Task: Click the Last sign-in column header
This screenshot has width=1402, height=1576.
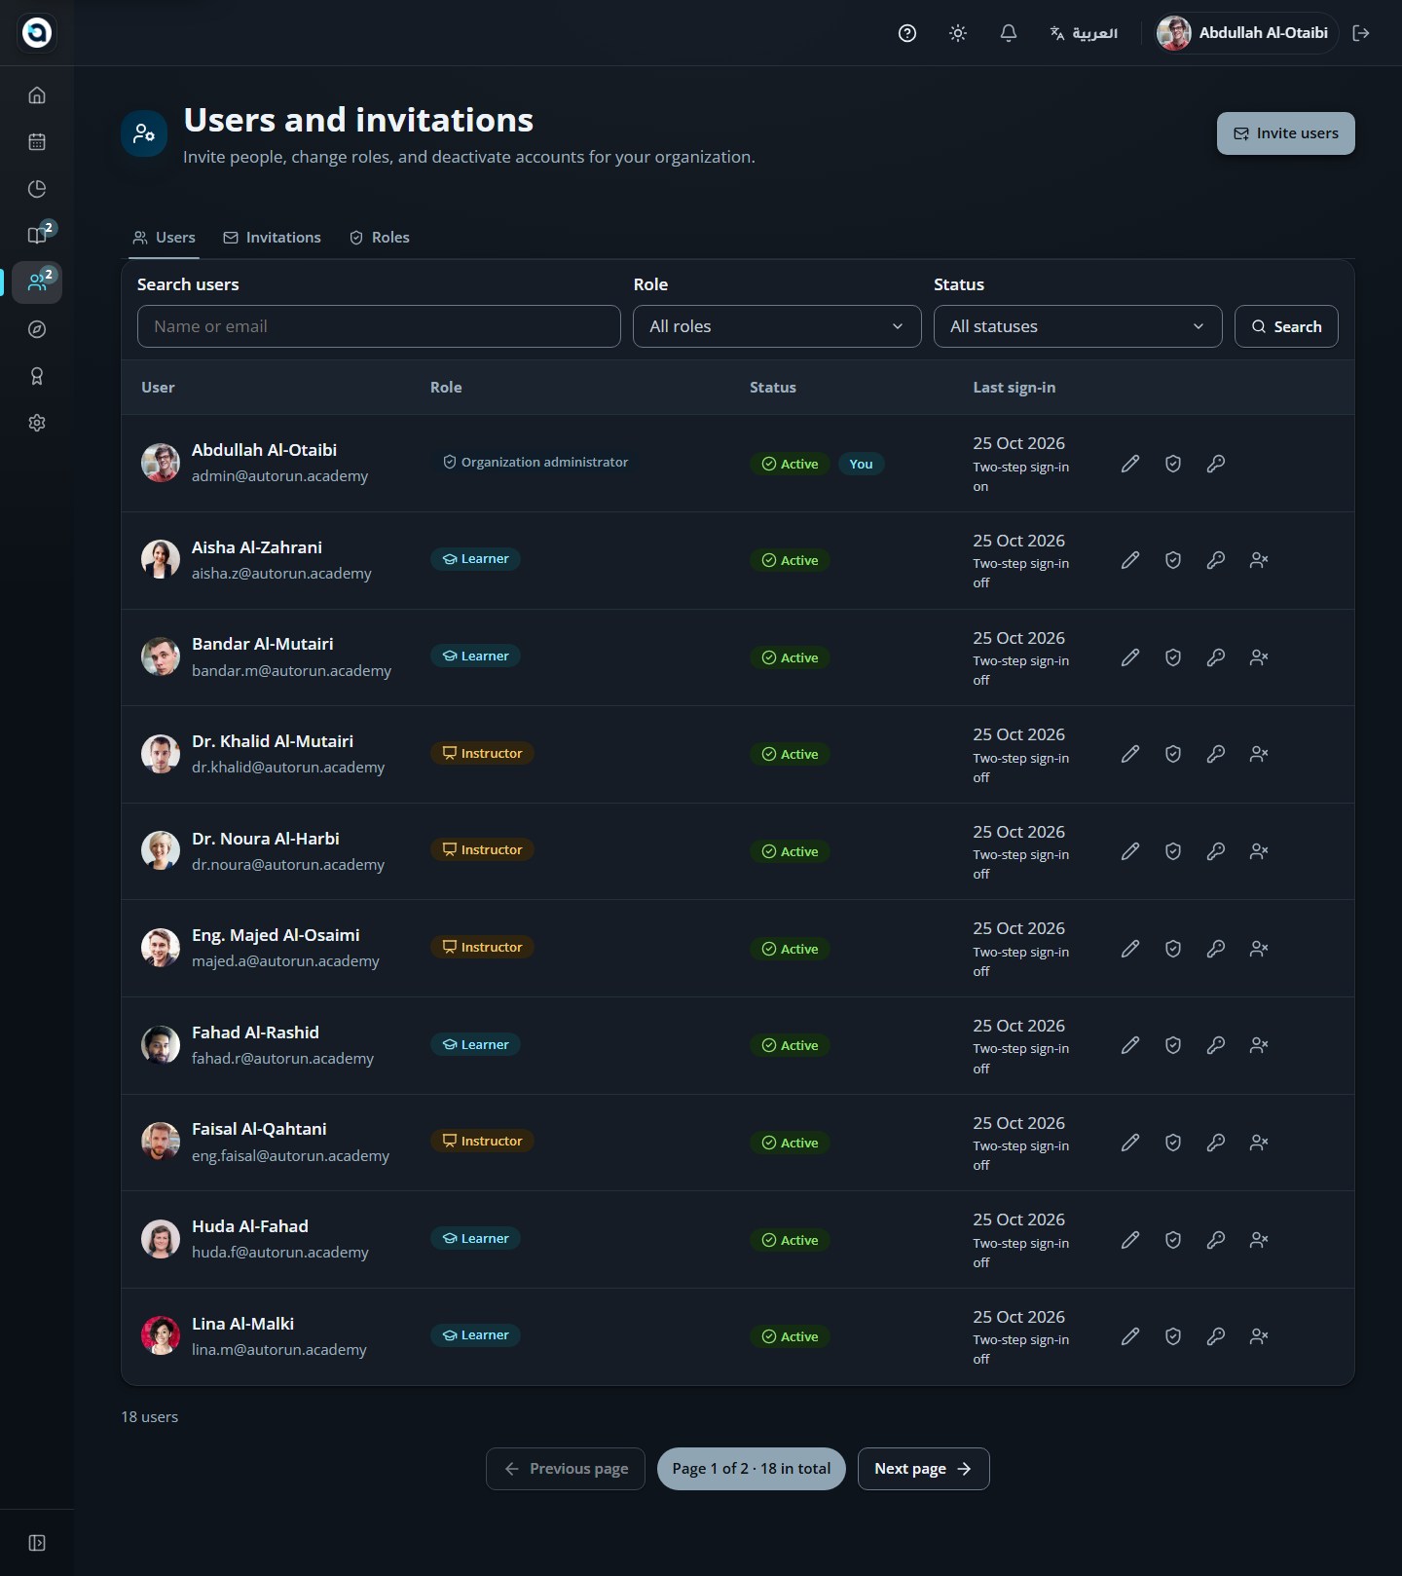Action: (1015, 388)
